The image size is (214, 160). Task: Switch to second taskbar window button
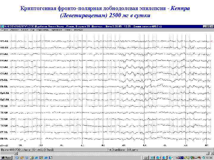(x=152, y=158)
